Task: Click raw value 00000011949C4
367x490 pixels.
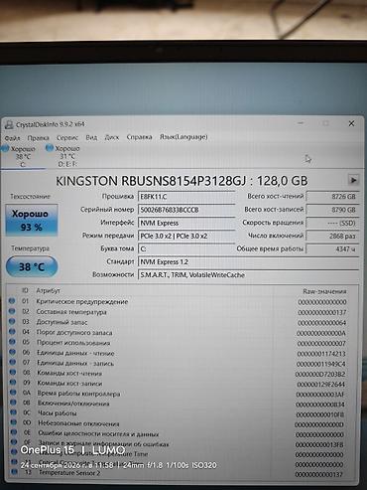Action: click(x=320, y=364)
